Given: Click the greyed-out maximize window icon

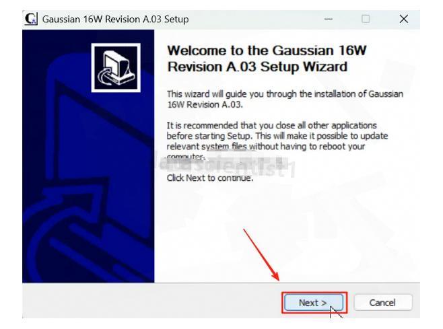Looking at the screenshot, I should (x=366, y=19).
